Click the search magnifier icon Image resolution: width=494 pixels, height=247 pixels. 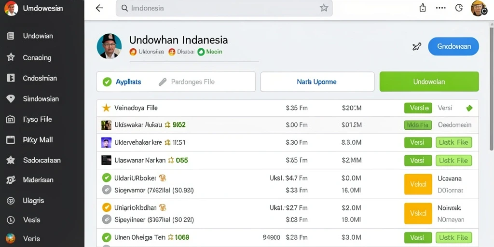124,8
